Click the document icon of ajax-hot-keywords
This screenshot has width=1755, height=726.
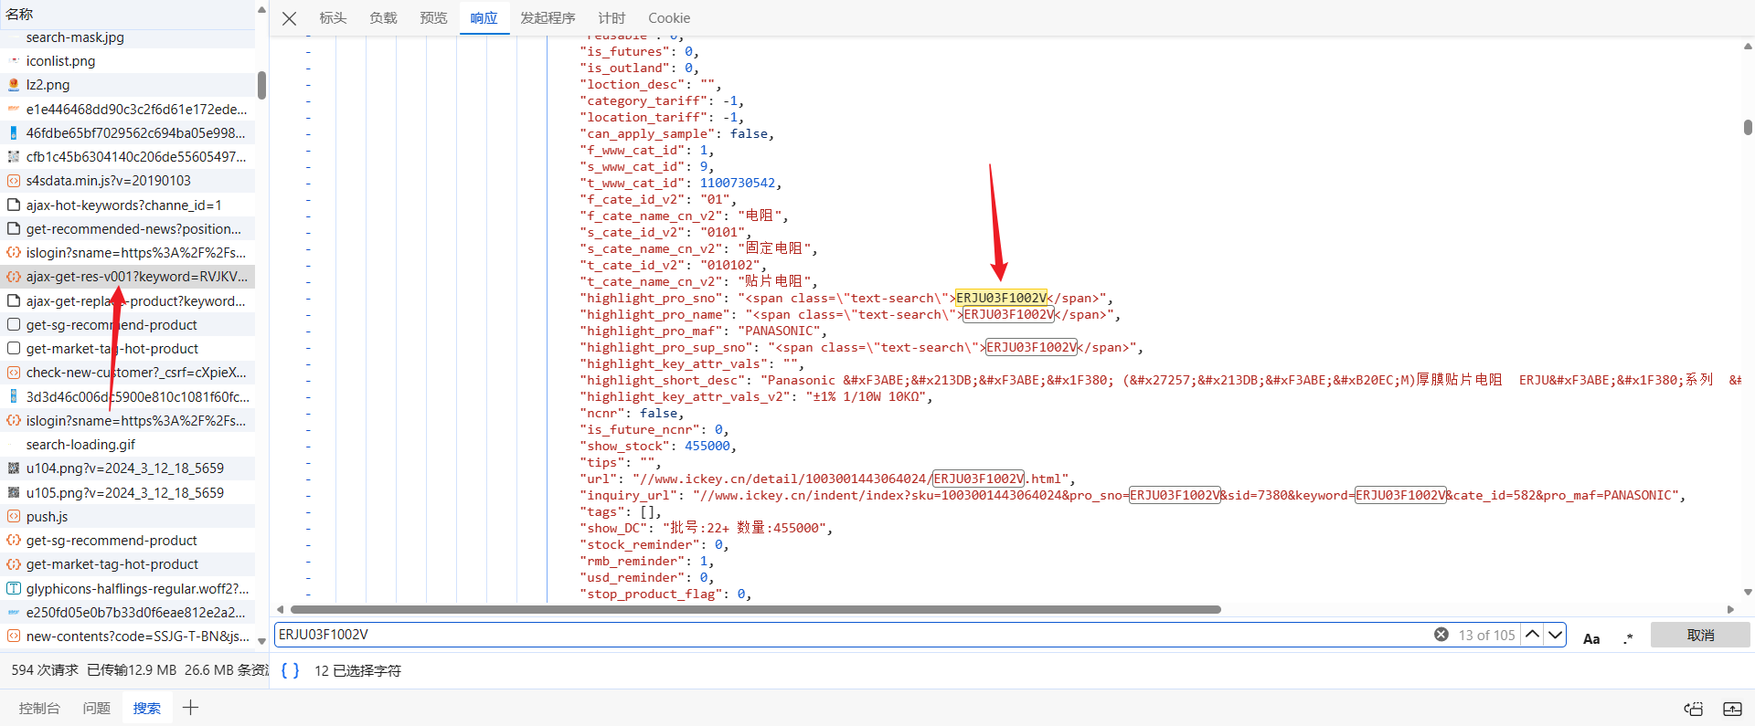14,205
